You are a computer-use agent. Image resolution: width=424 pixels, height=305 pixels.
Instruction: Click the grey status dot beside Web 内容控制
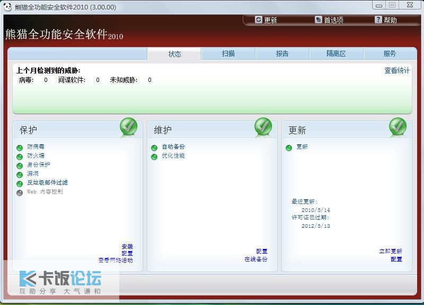coord(20,193)
